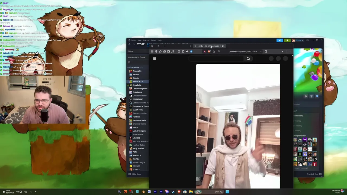Select Balatro in the Steam library
Image resolution: width=347 pixels, height=195 pixels.
(x=136, y=74)
